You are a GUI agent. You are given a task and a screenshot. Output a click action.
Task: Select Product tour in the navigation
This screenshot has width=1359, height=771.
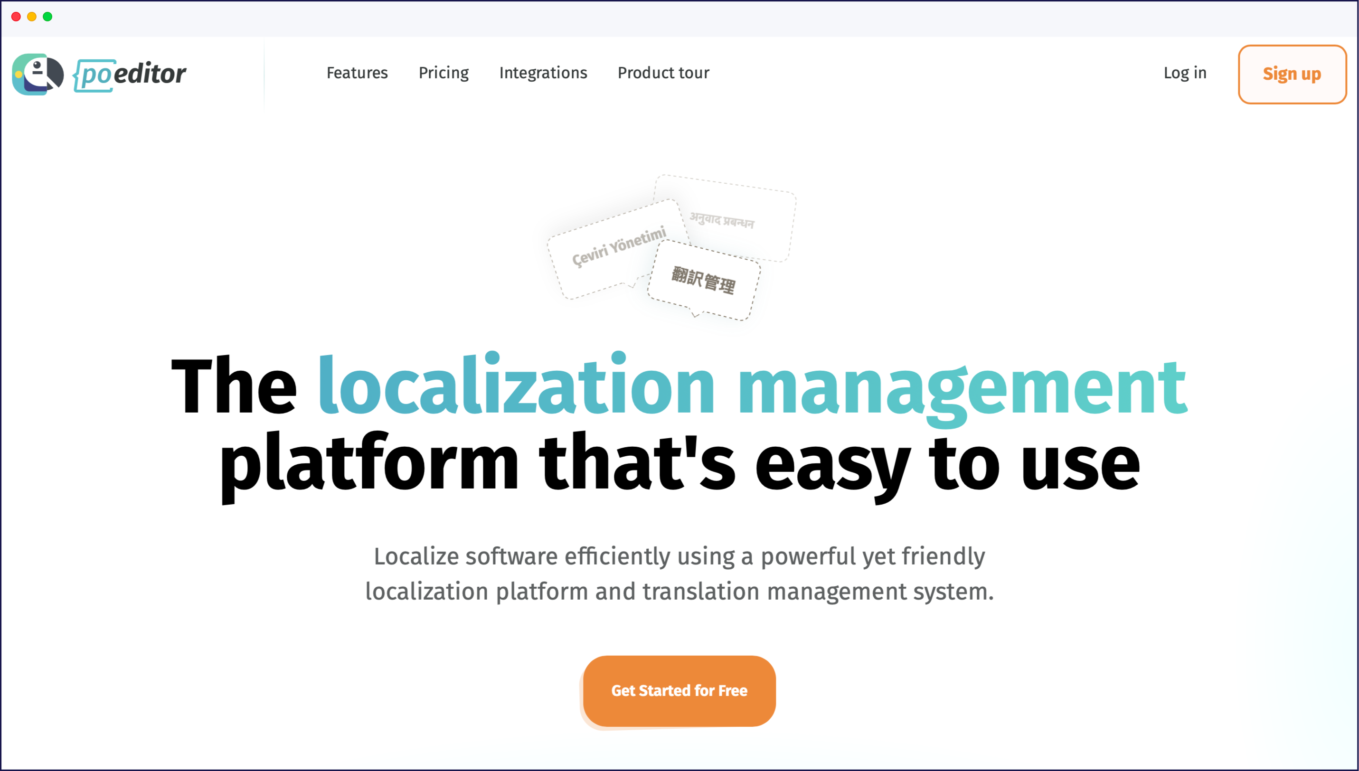click(663, 73)
